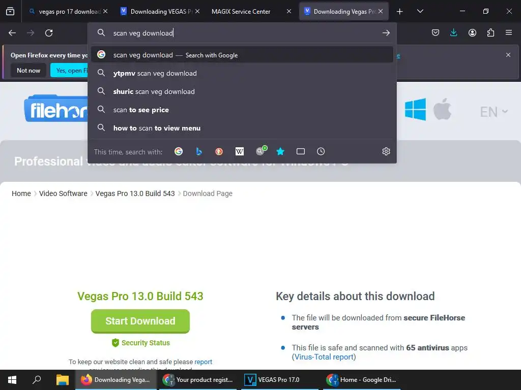The width and height of the screenshot is (521, 390).
Task: Select scan veg download Search with Google
Action: coord(242,55)
